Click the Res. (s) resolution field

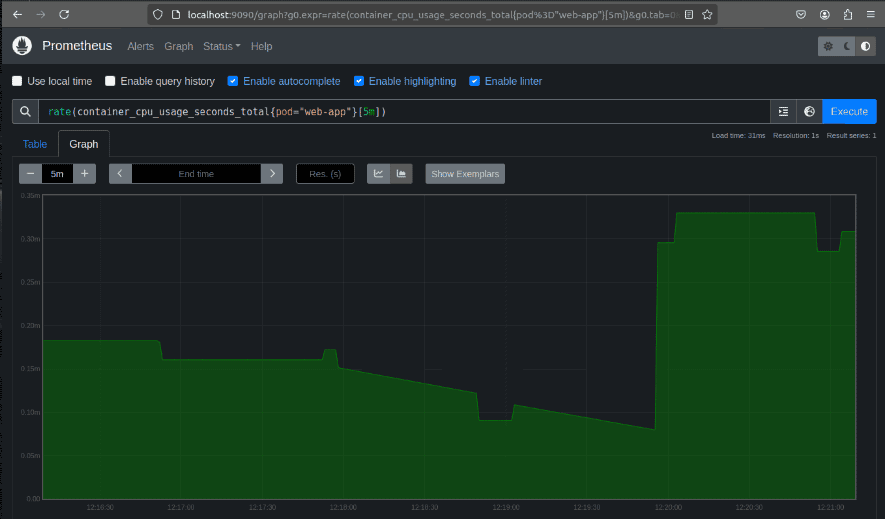coord(325,174)
